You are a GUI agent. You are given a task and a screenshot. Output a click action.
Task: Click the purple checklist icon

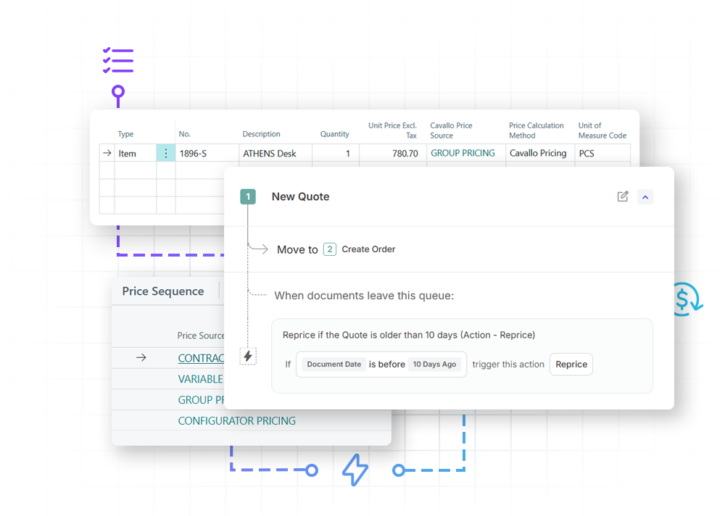click(118, 60)
